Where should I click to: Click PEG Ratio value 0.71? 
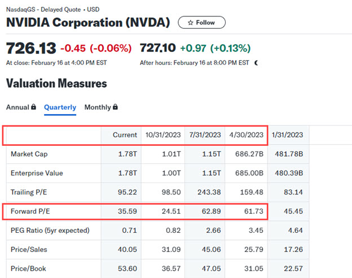pyautogui.click(x=129, y=231)
